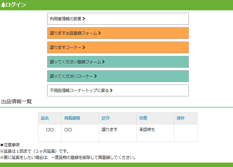This screenshot has width=233, height=167.
Task: Click chevron beside 譲ります出品登録フォーム
Action: pos(100,33)
